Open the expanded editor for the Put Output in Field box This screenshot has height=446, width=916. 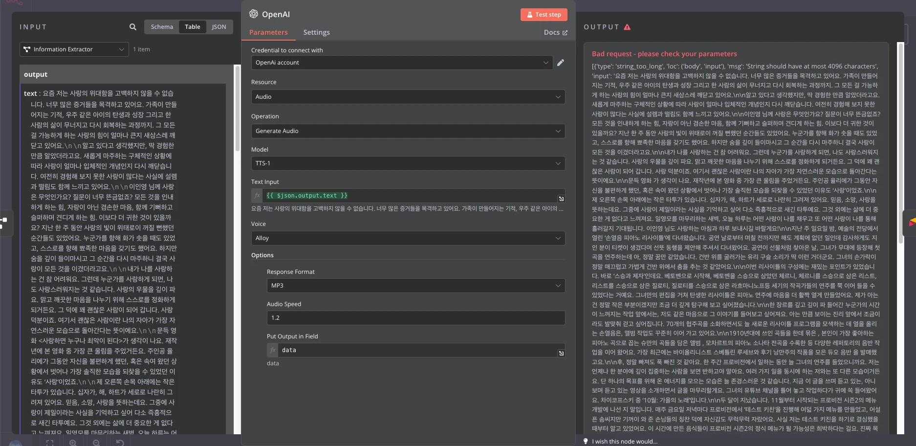(x=561, y=353)
